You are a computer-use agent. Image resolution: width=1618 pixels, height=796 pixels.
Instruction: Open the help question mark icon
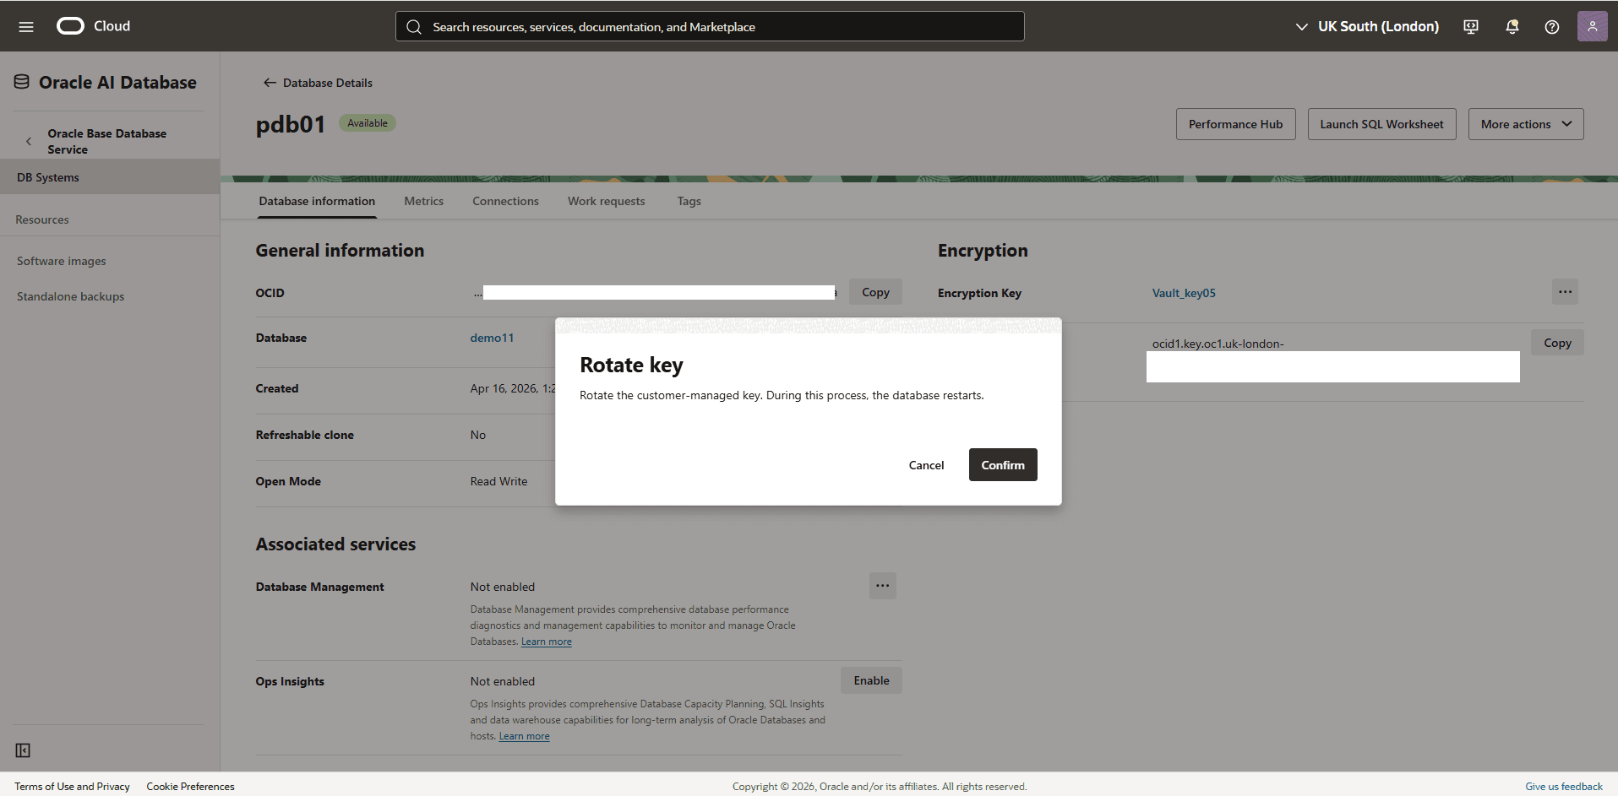click(x=1552, y=27)
